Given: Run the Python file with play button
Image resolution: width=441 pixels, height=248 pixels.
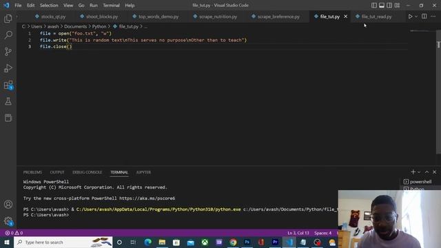Looking at the screenshot, I should [x=410, y=17].
